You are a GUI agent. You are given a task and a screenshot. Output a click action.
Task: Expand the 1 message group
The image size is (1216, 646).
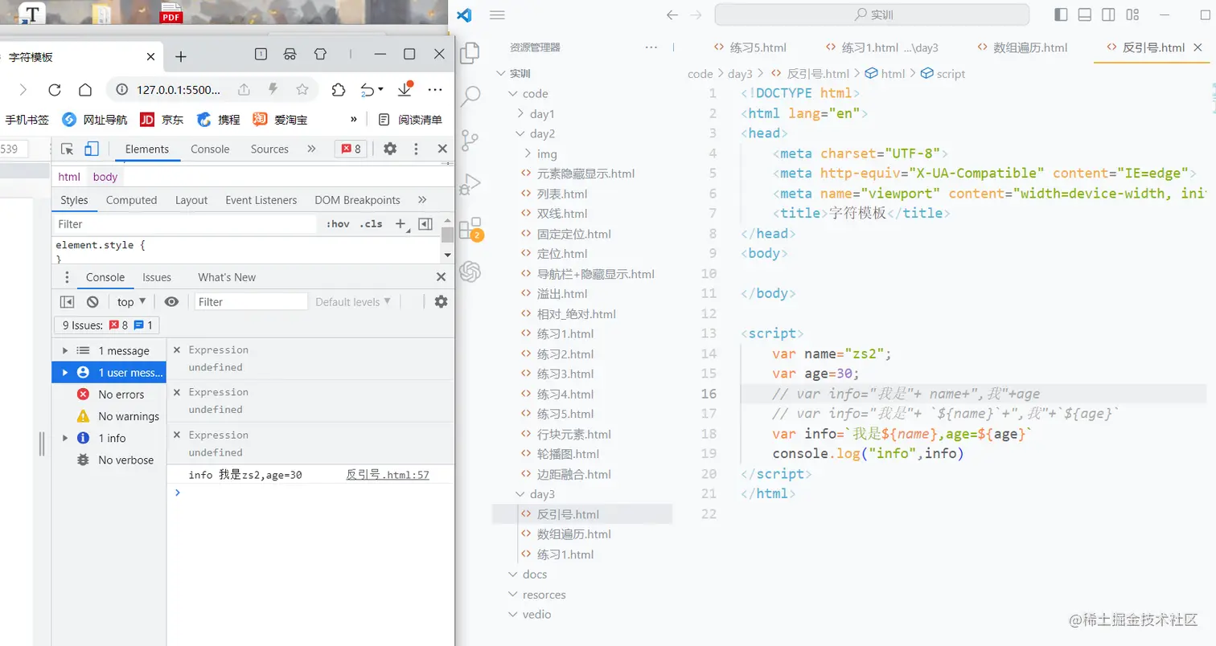click(64, 351)
